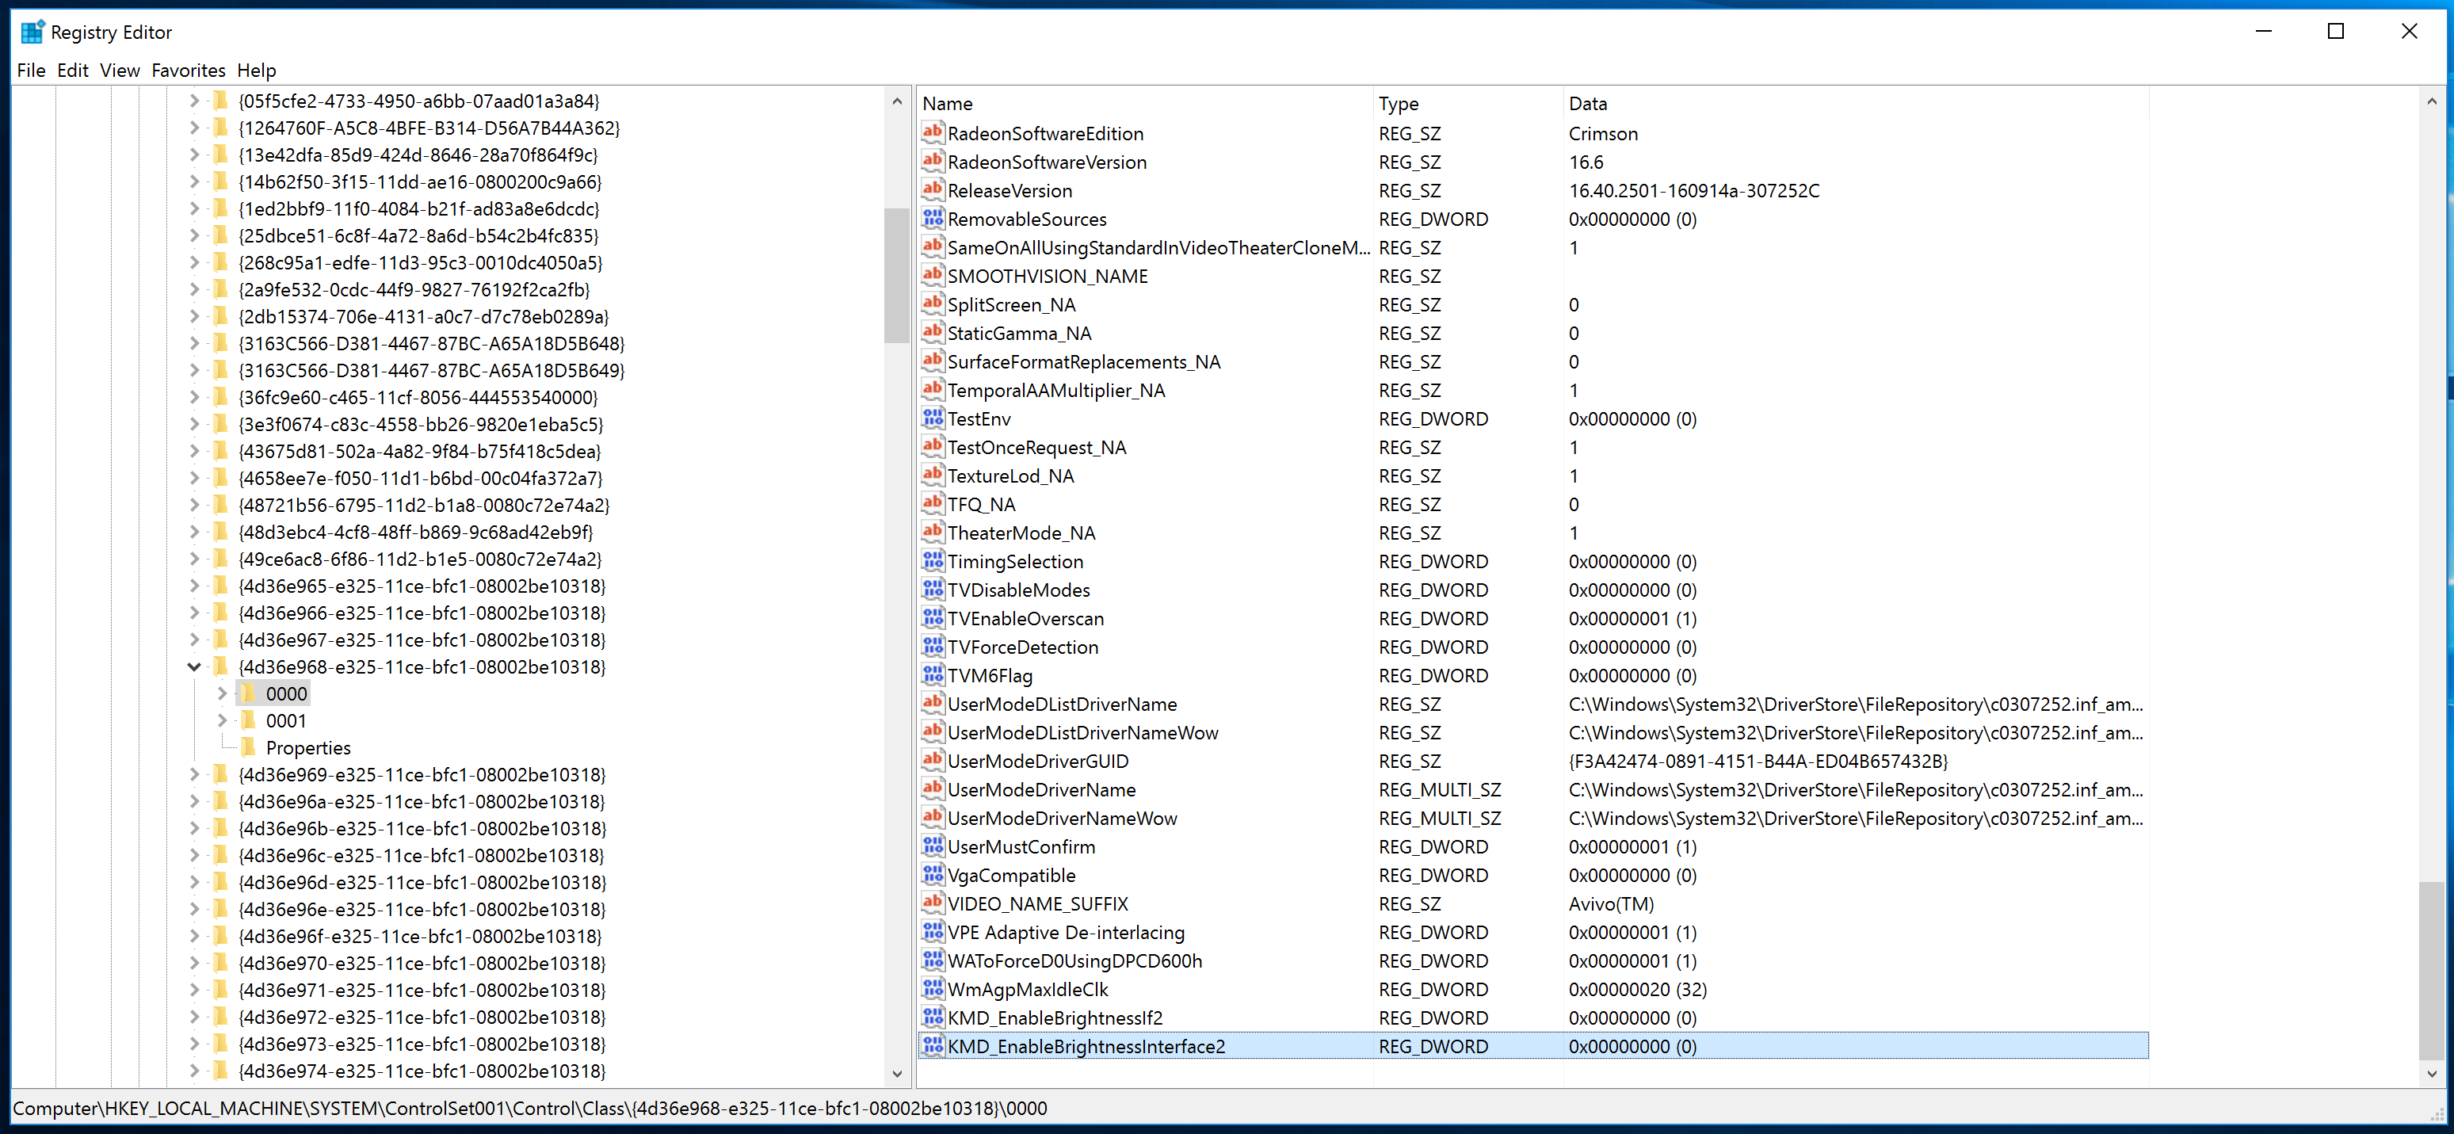The image size is (2454, 1134).
Task: Click the Registry Editor title bar icon
Action: [x=32, y=32]
